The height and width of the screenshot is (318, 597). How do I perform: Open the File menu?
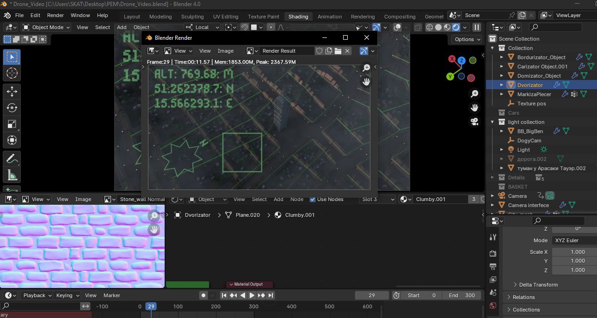click(x=19, y=15)
